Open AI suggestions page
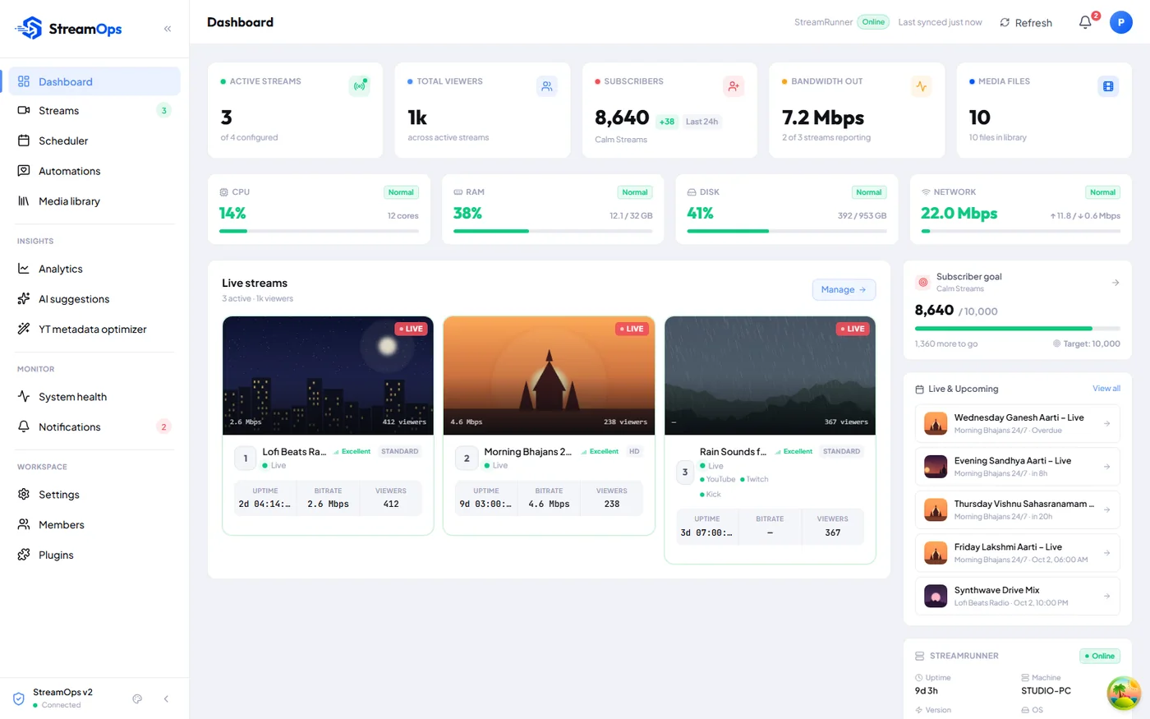 (x=94, y=299)
